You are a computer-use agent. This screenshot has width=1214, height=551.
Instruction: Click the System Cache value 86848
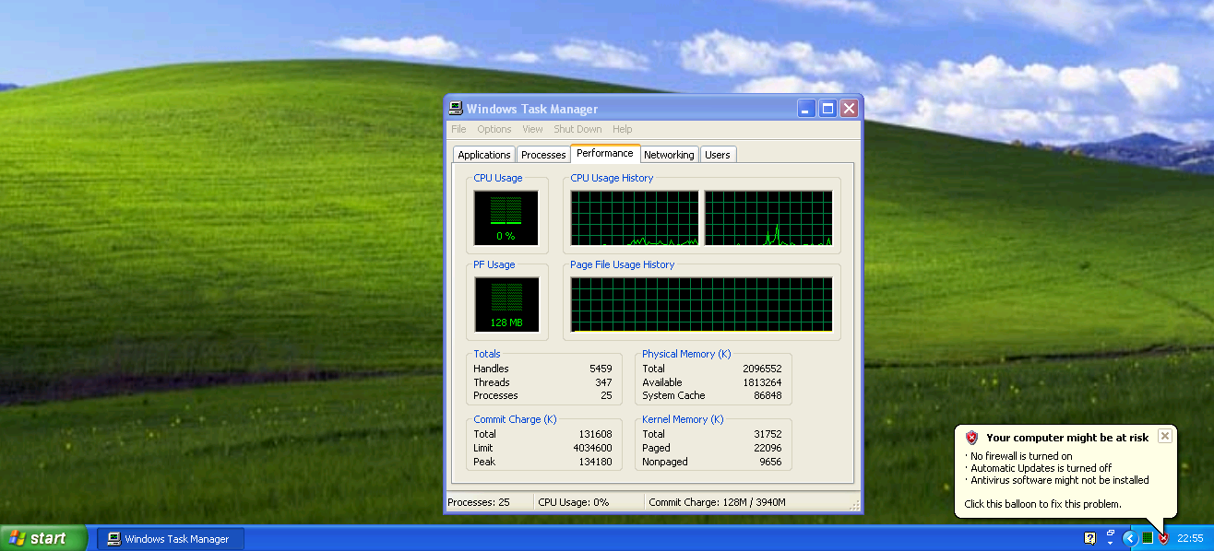[x=768, y=395]
